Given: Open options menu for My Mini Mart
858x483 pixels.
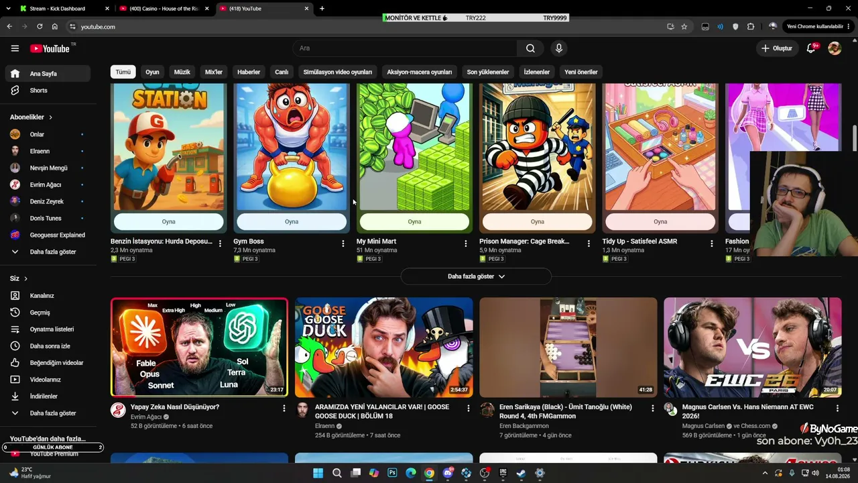Looking at the screenshot, I should tap(466, 243).
